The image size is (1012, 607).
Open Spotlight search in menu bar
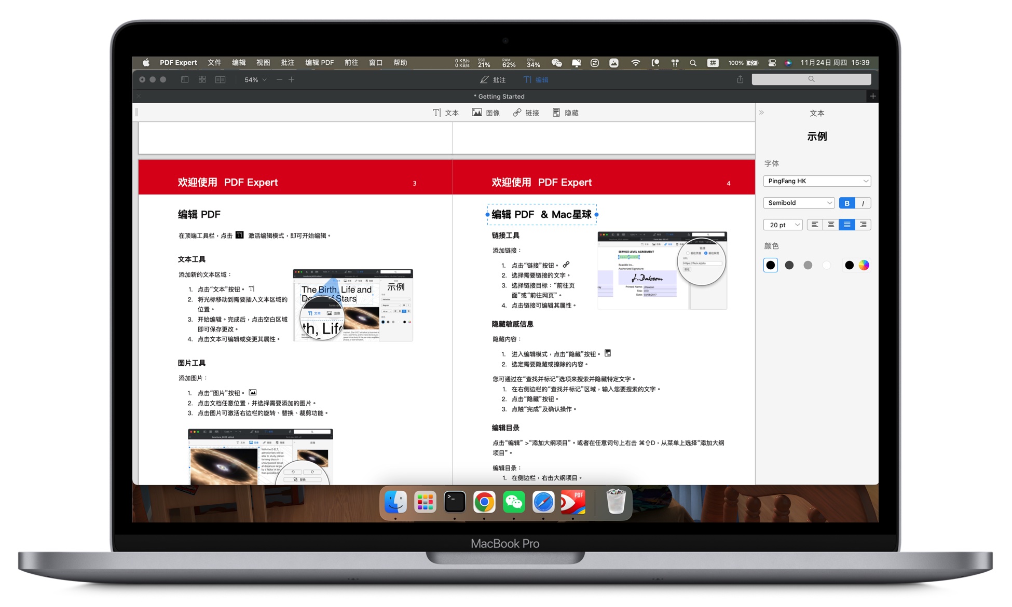pyautogui.click(x=693, y=63)
